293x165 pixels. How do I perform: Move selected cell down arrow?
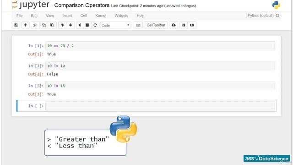pyautogui.click(x=71, y=25)
